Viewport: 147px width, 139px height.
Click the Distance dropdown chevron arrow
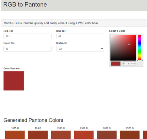pyautogui.click(x=102, y=49)
